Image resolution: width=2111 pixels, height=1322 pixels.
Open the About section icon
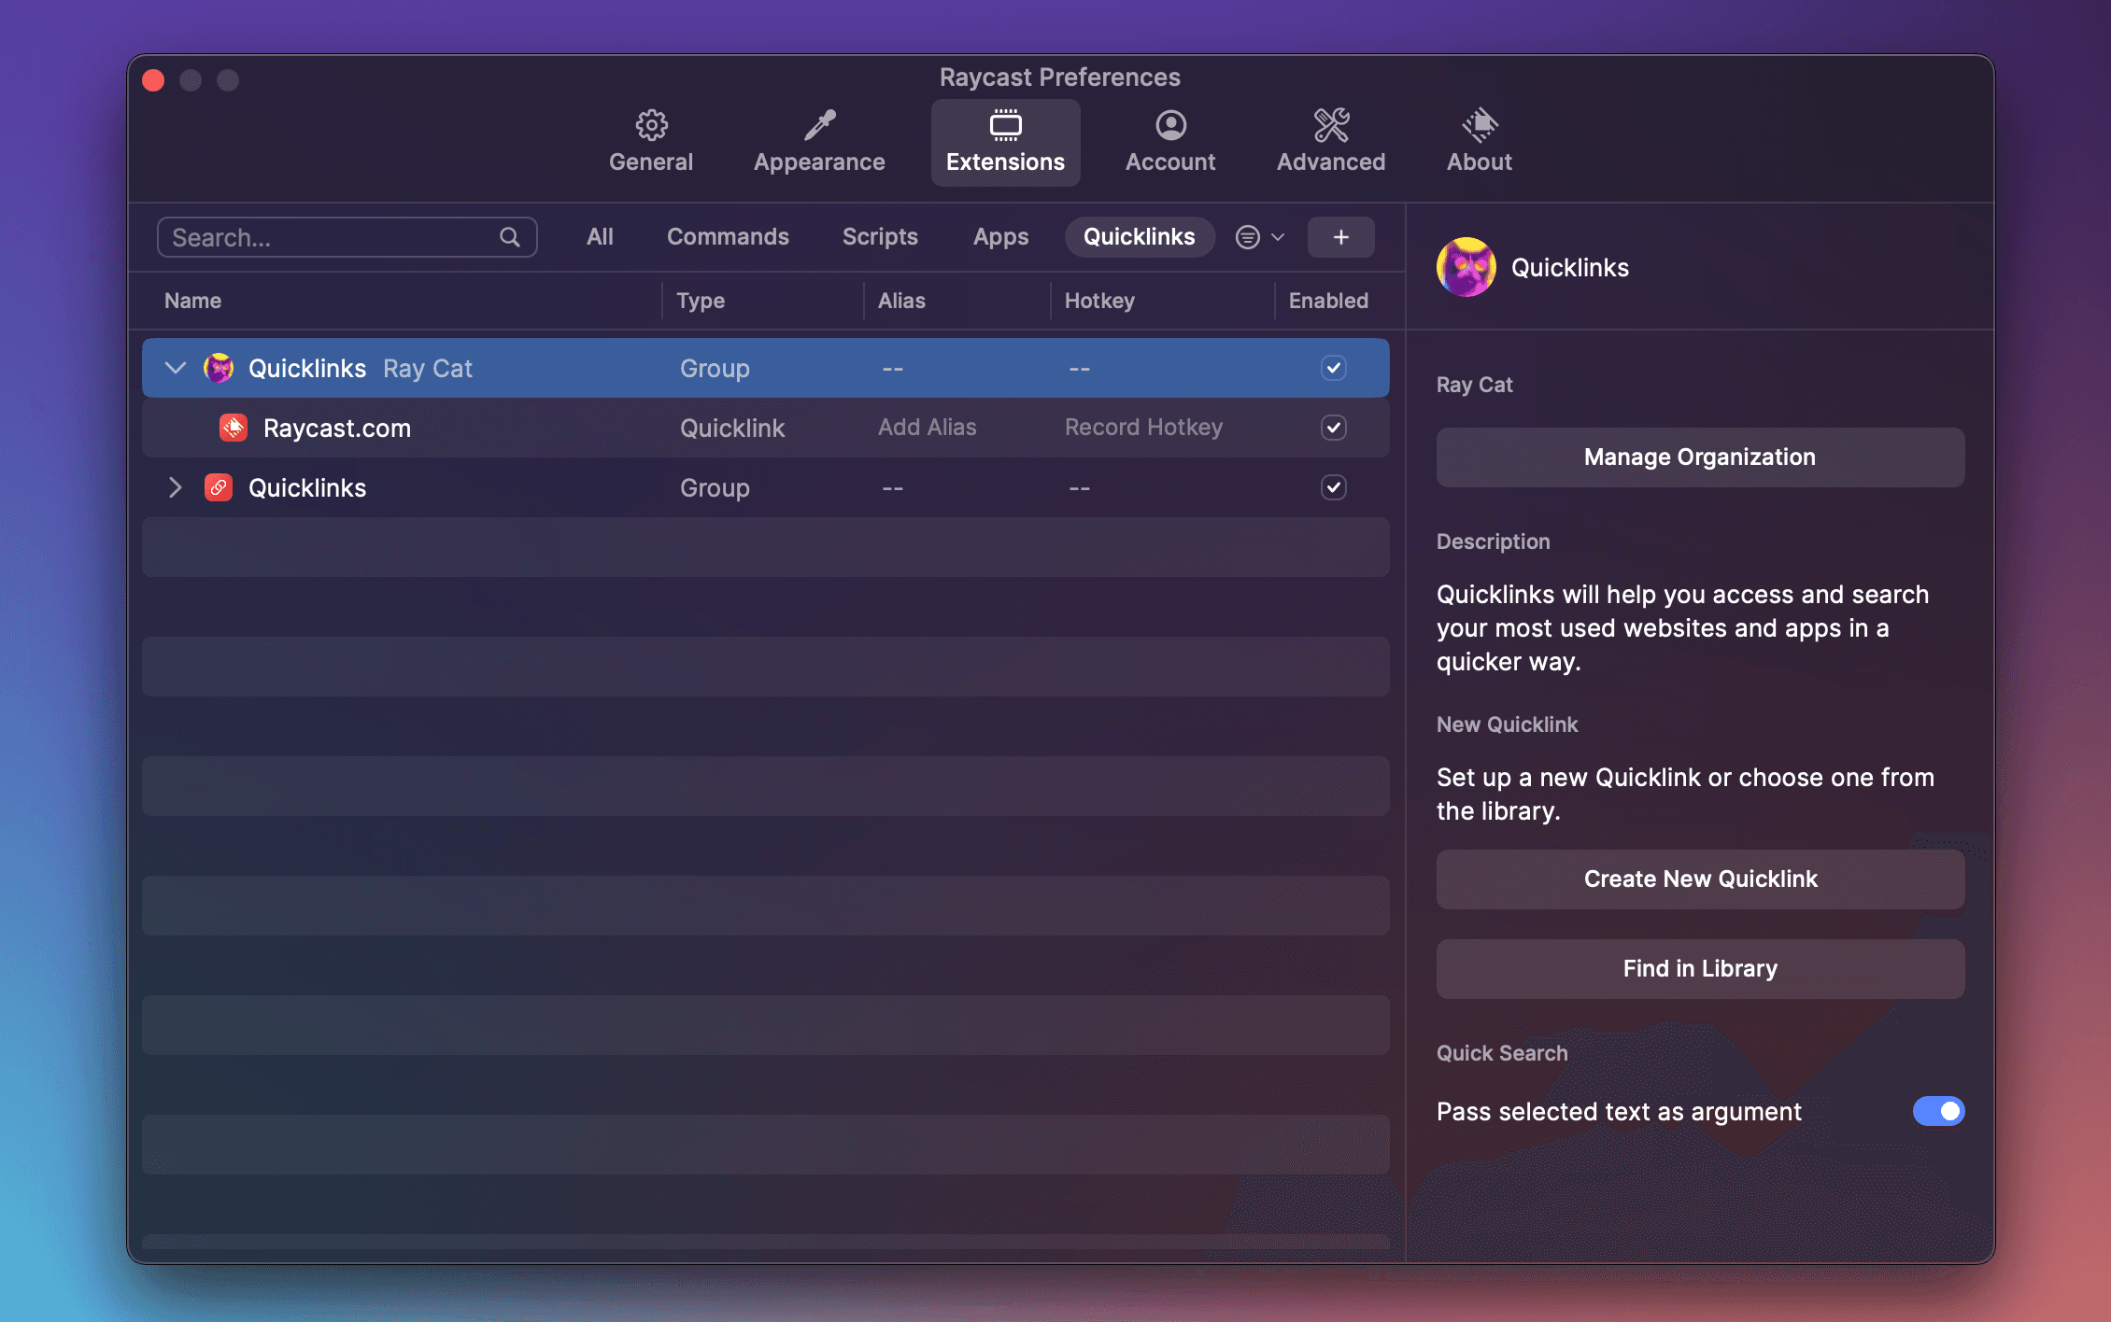(1479, 124)
